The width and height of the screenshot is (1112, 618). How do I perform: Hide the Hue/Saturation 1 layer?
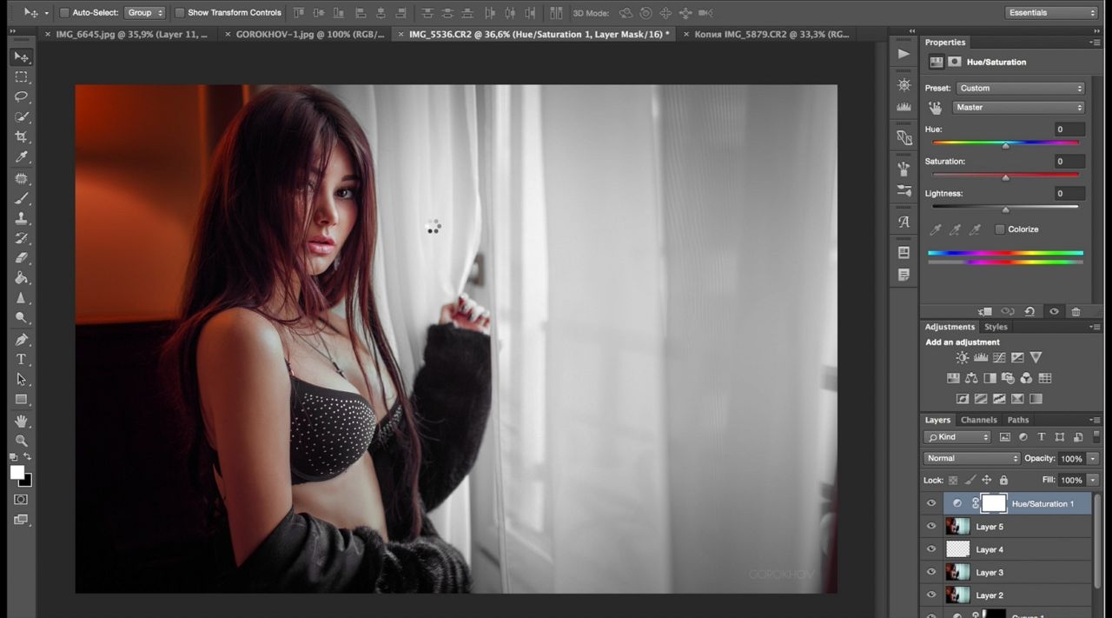pyautogui.click(x=931, y=503)
